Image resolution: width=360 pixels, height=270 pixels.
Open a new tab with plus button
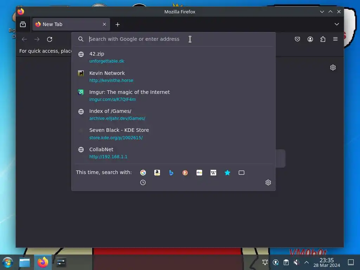pyautogui.click(x=117, y=24)
